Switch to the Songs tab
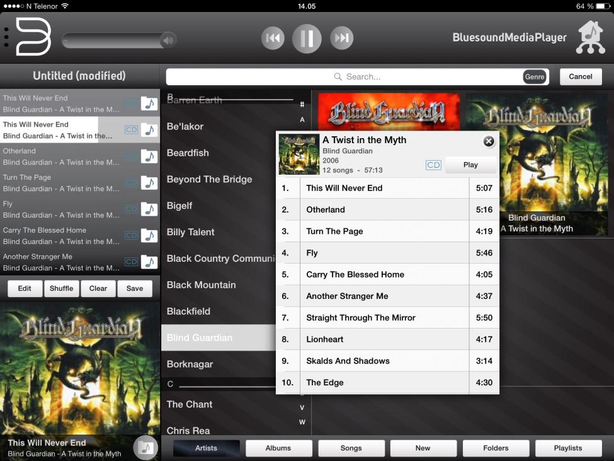Image resolution: width=614 pixels, height=461 pixels. (351, 448)
